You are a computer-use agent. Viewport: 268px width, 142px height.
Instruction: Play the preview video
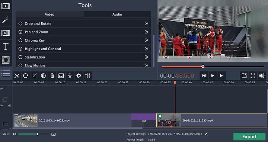[213, 75]
